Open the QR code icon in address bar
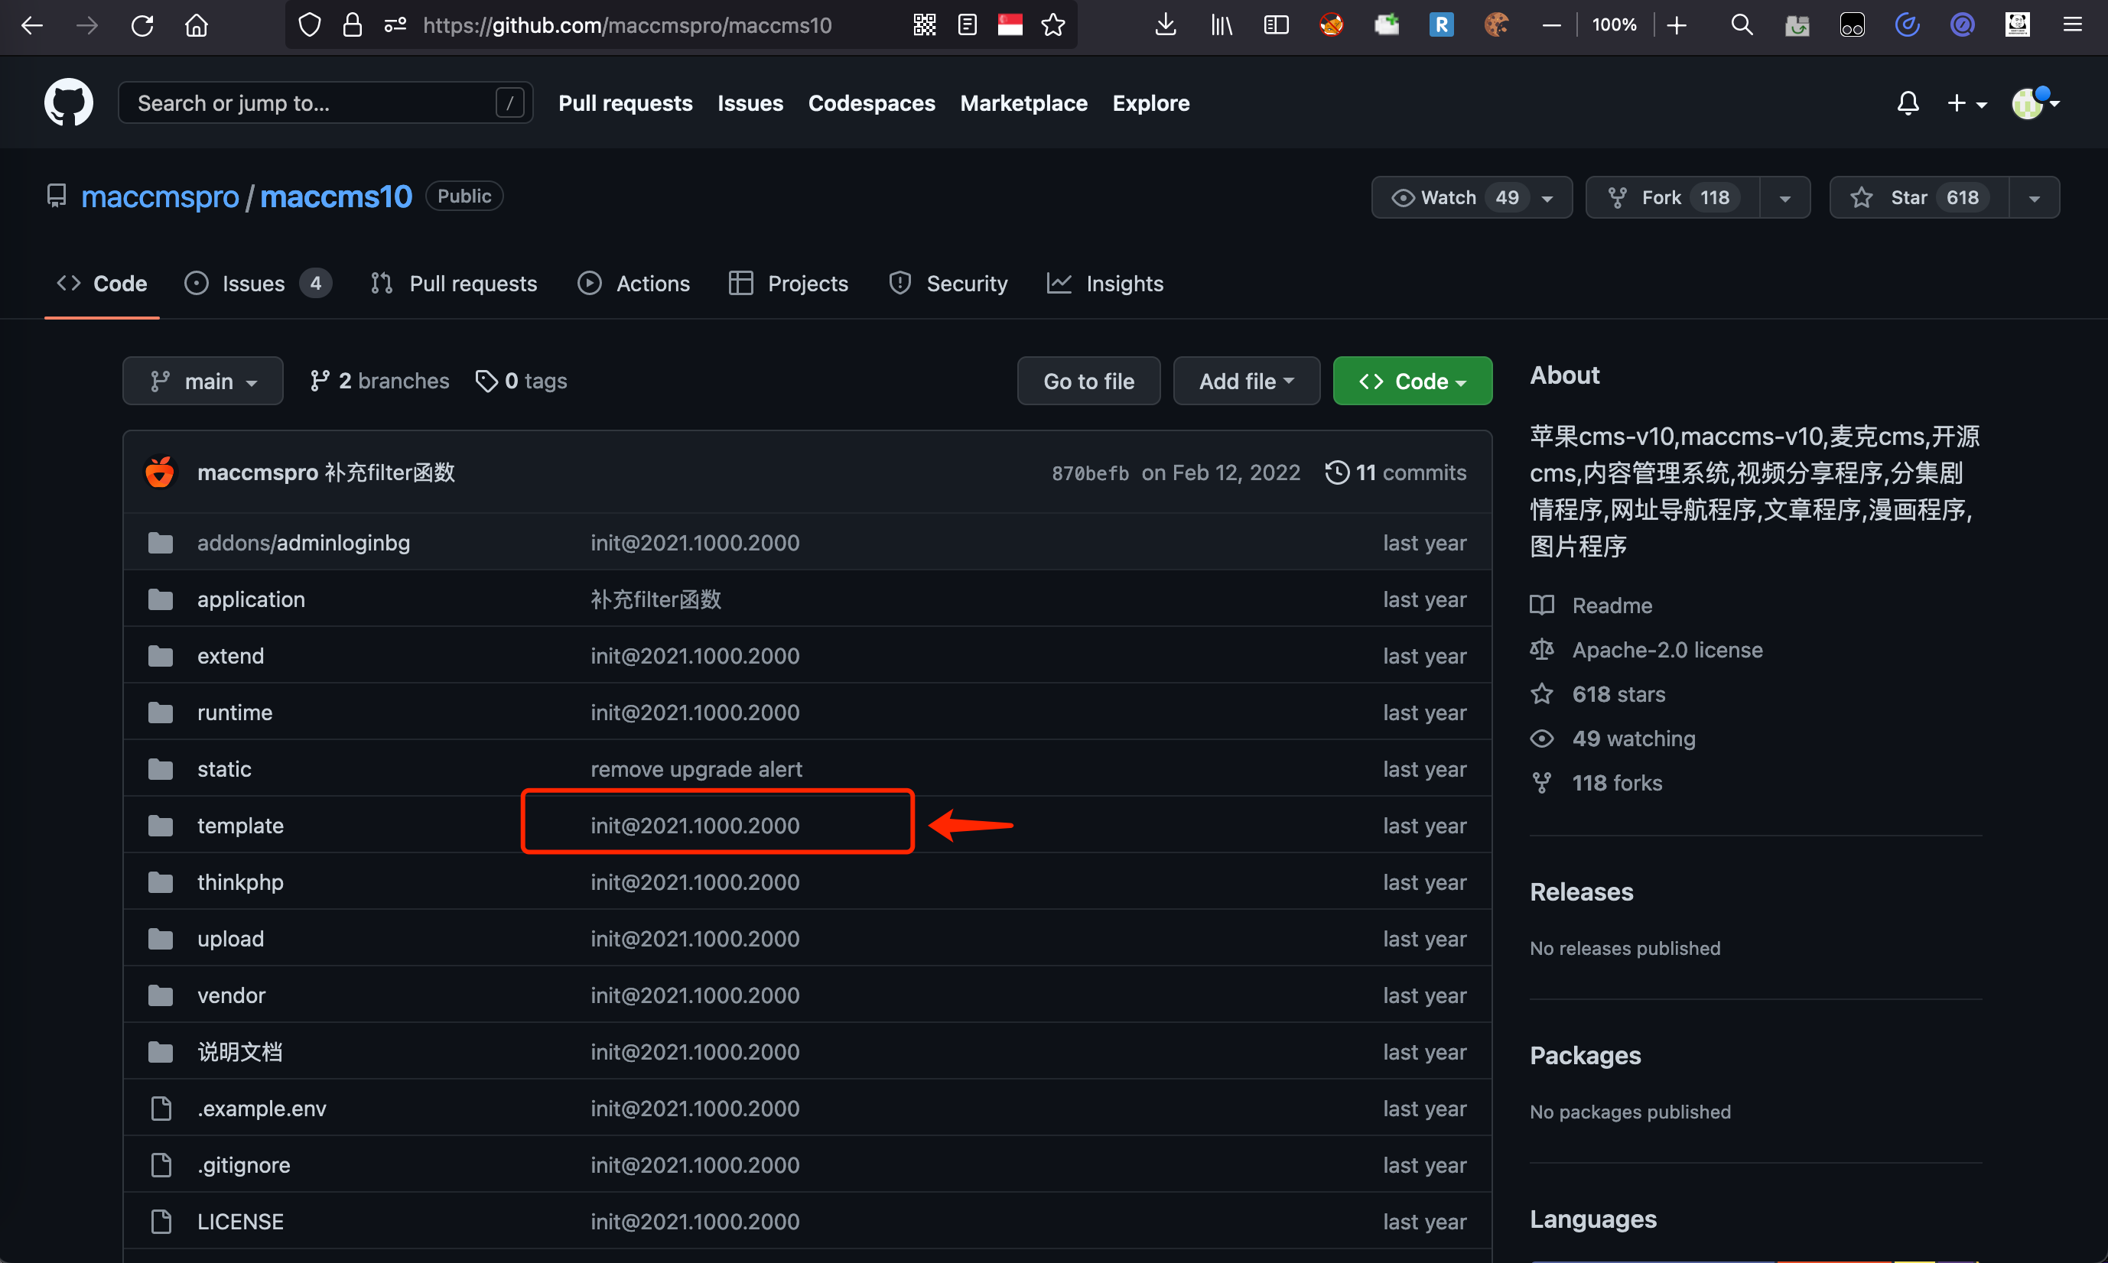Screen dimensions: 2108x1263 pyautogui.click(x=925, y=24)
